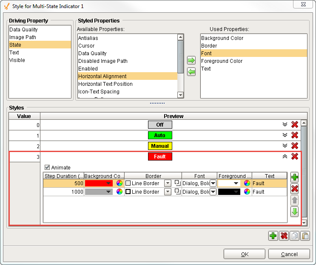The image size is (316, 265).
Task: Copy the selected style
Action: [x=294, y=236]
